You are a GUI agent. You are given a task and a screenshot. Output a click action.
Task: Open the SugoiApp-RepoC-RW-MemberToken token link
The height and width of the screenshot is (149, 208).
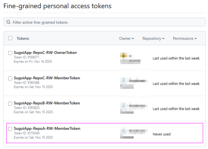[46, 78]
